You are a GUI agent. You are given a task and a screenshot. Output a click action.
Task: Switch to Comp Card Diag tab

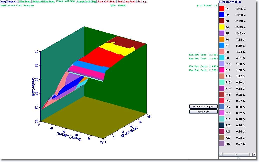(86, 2)
